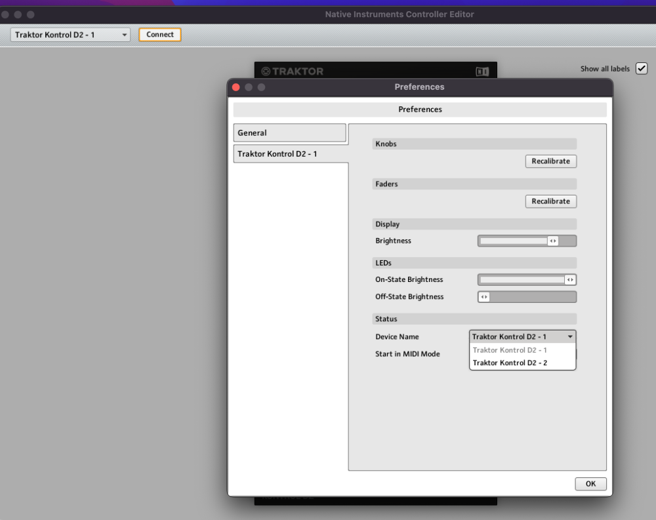
Task: Click the Display section header
Action: [x=474, y=224]
